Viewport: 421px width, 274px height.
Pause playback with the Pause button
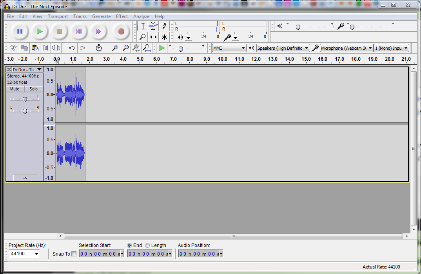[20, 31]
